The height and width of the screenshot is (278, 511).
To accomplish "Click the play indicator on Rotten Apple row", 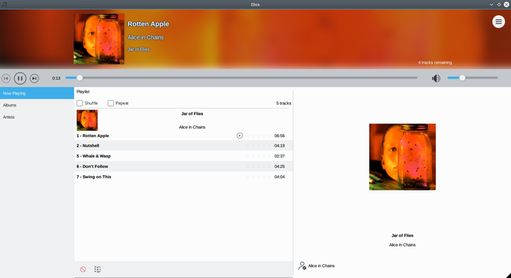I will click(239, 136).
